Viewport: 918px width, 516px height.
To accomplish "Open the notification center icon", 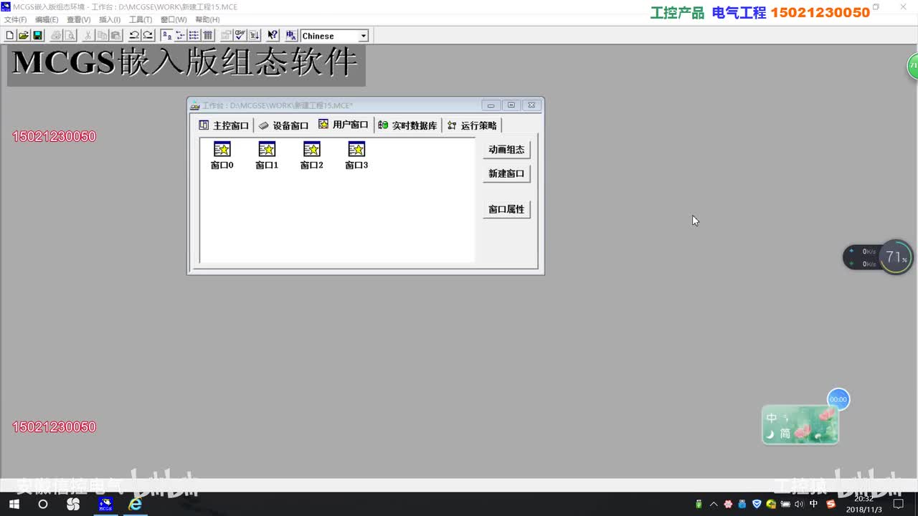I will click(x=897, y=505).
